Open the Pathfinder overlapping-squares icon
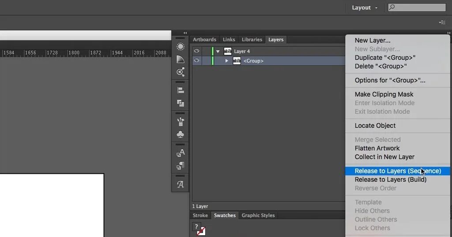The width and height of the screenshot is (452, 237). [x=181, y=103]
